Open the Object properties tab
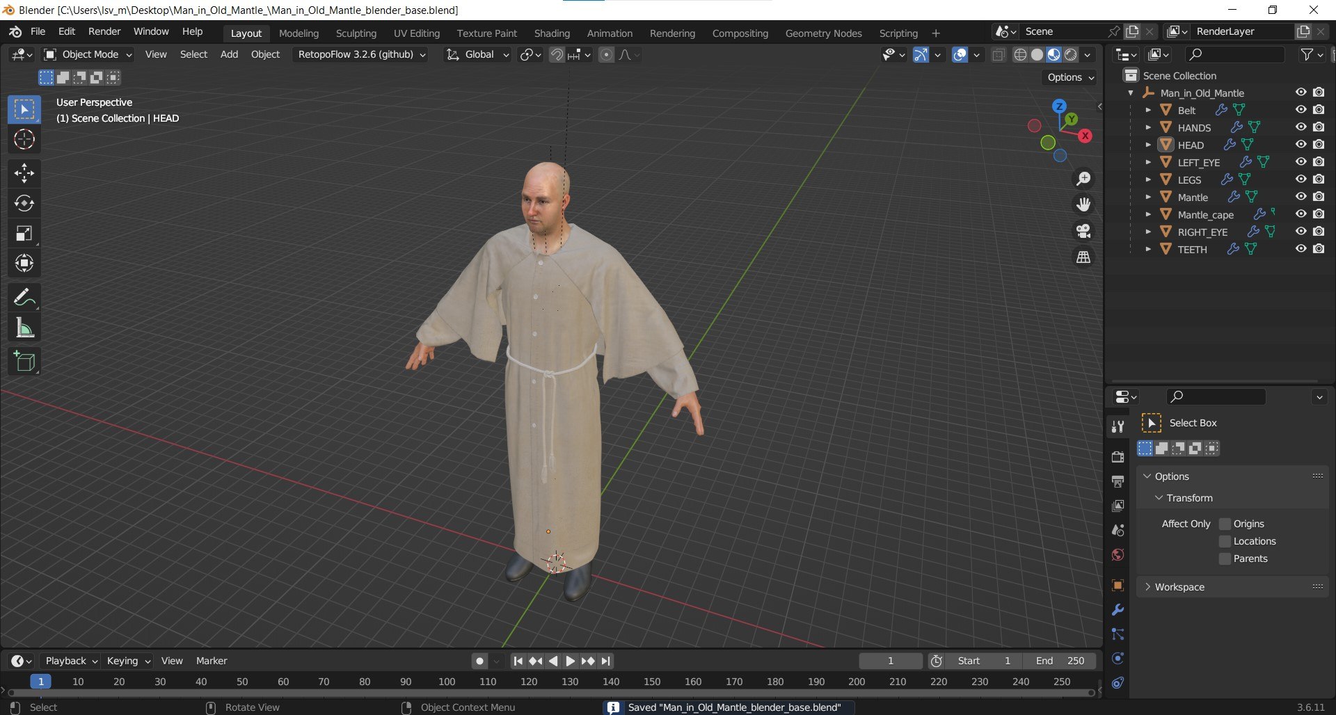The image size is (1336, 715). pos(1118,585)
